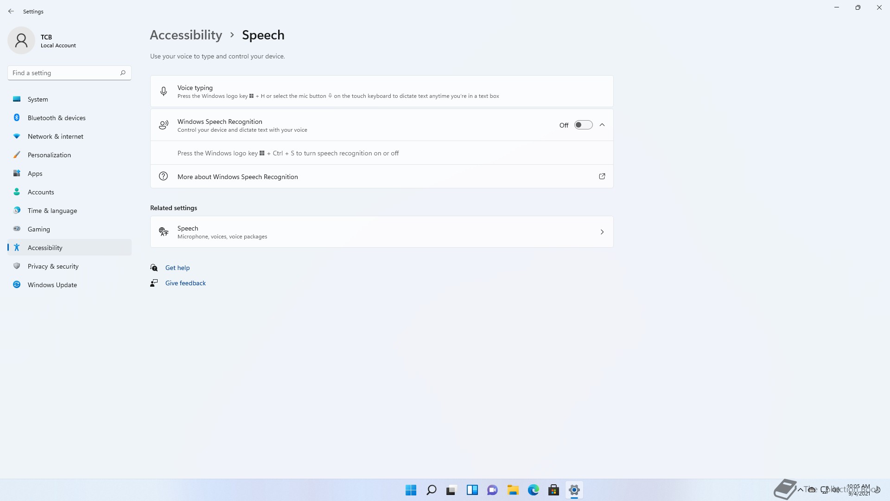Click the Accounts person icon in sidebar
This screenshot has width=890, height=501.
pyautogui.click(x=17, y=192)
